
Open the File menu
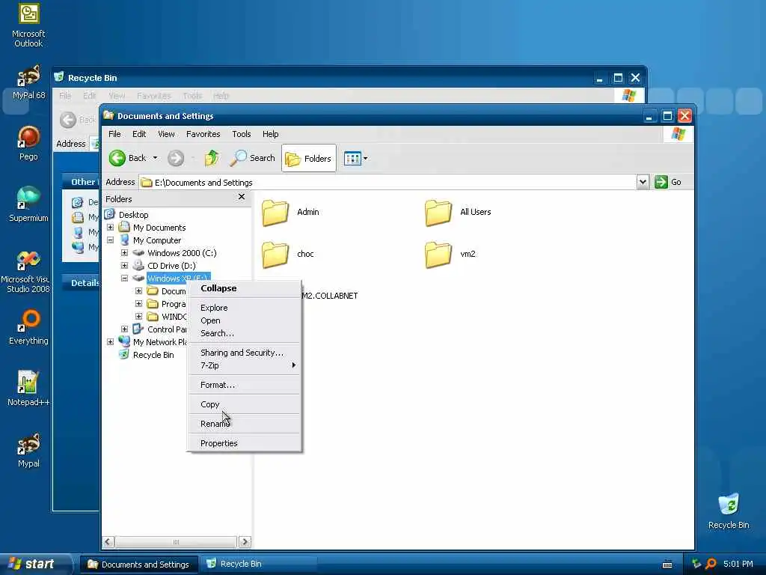click(x=114, y=134)
